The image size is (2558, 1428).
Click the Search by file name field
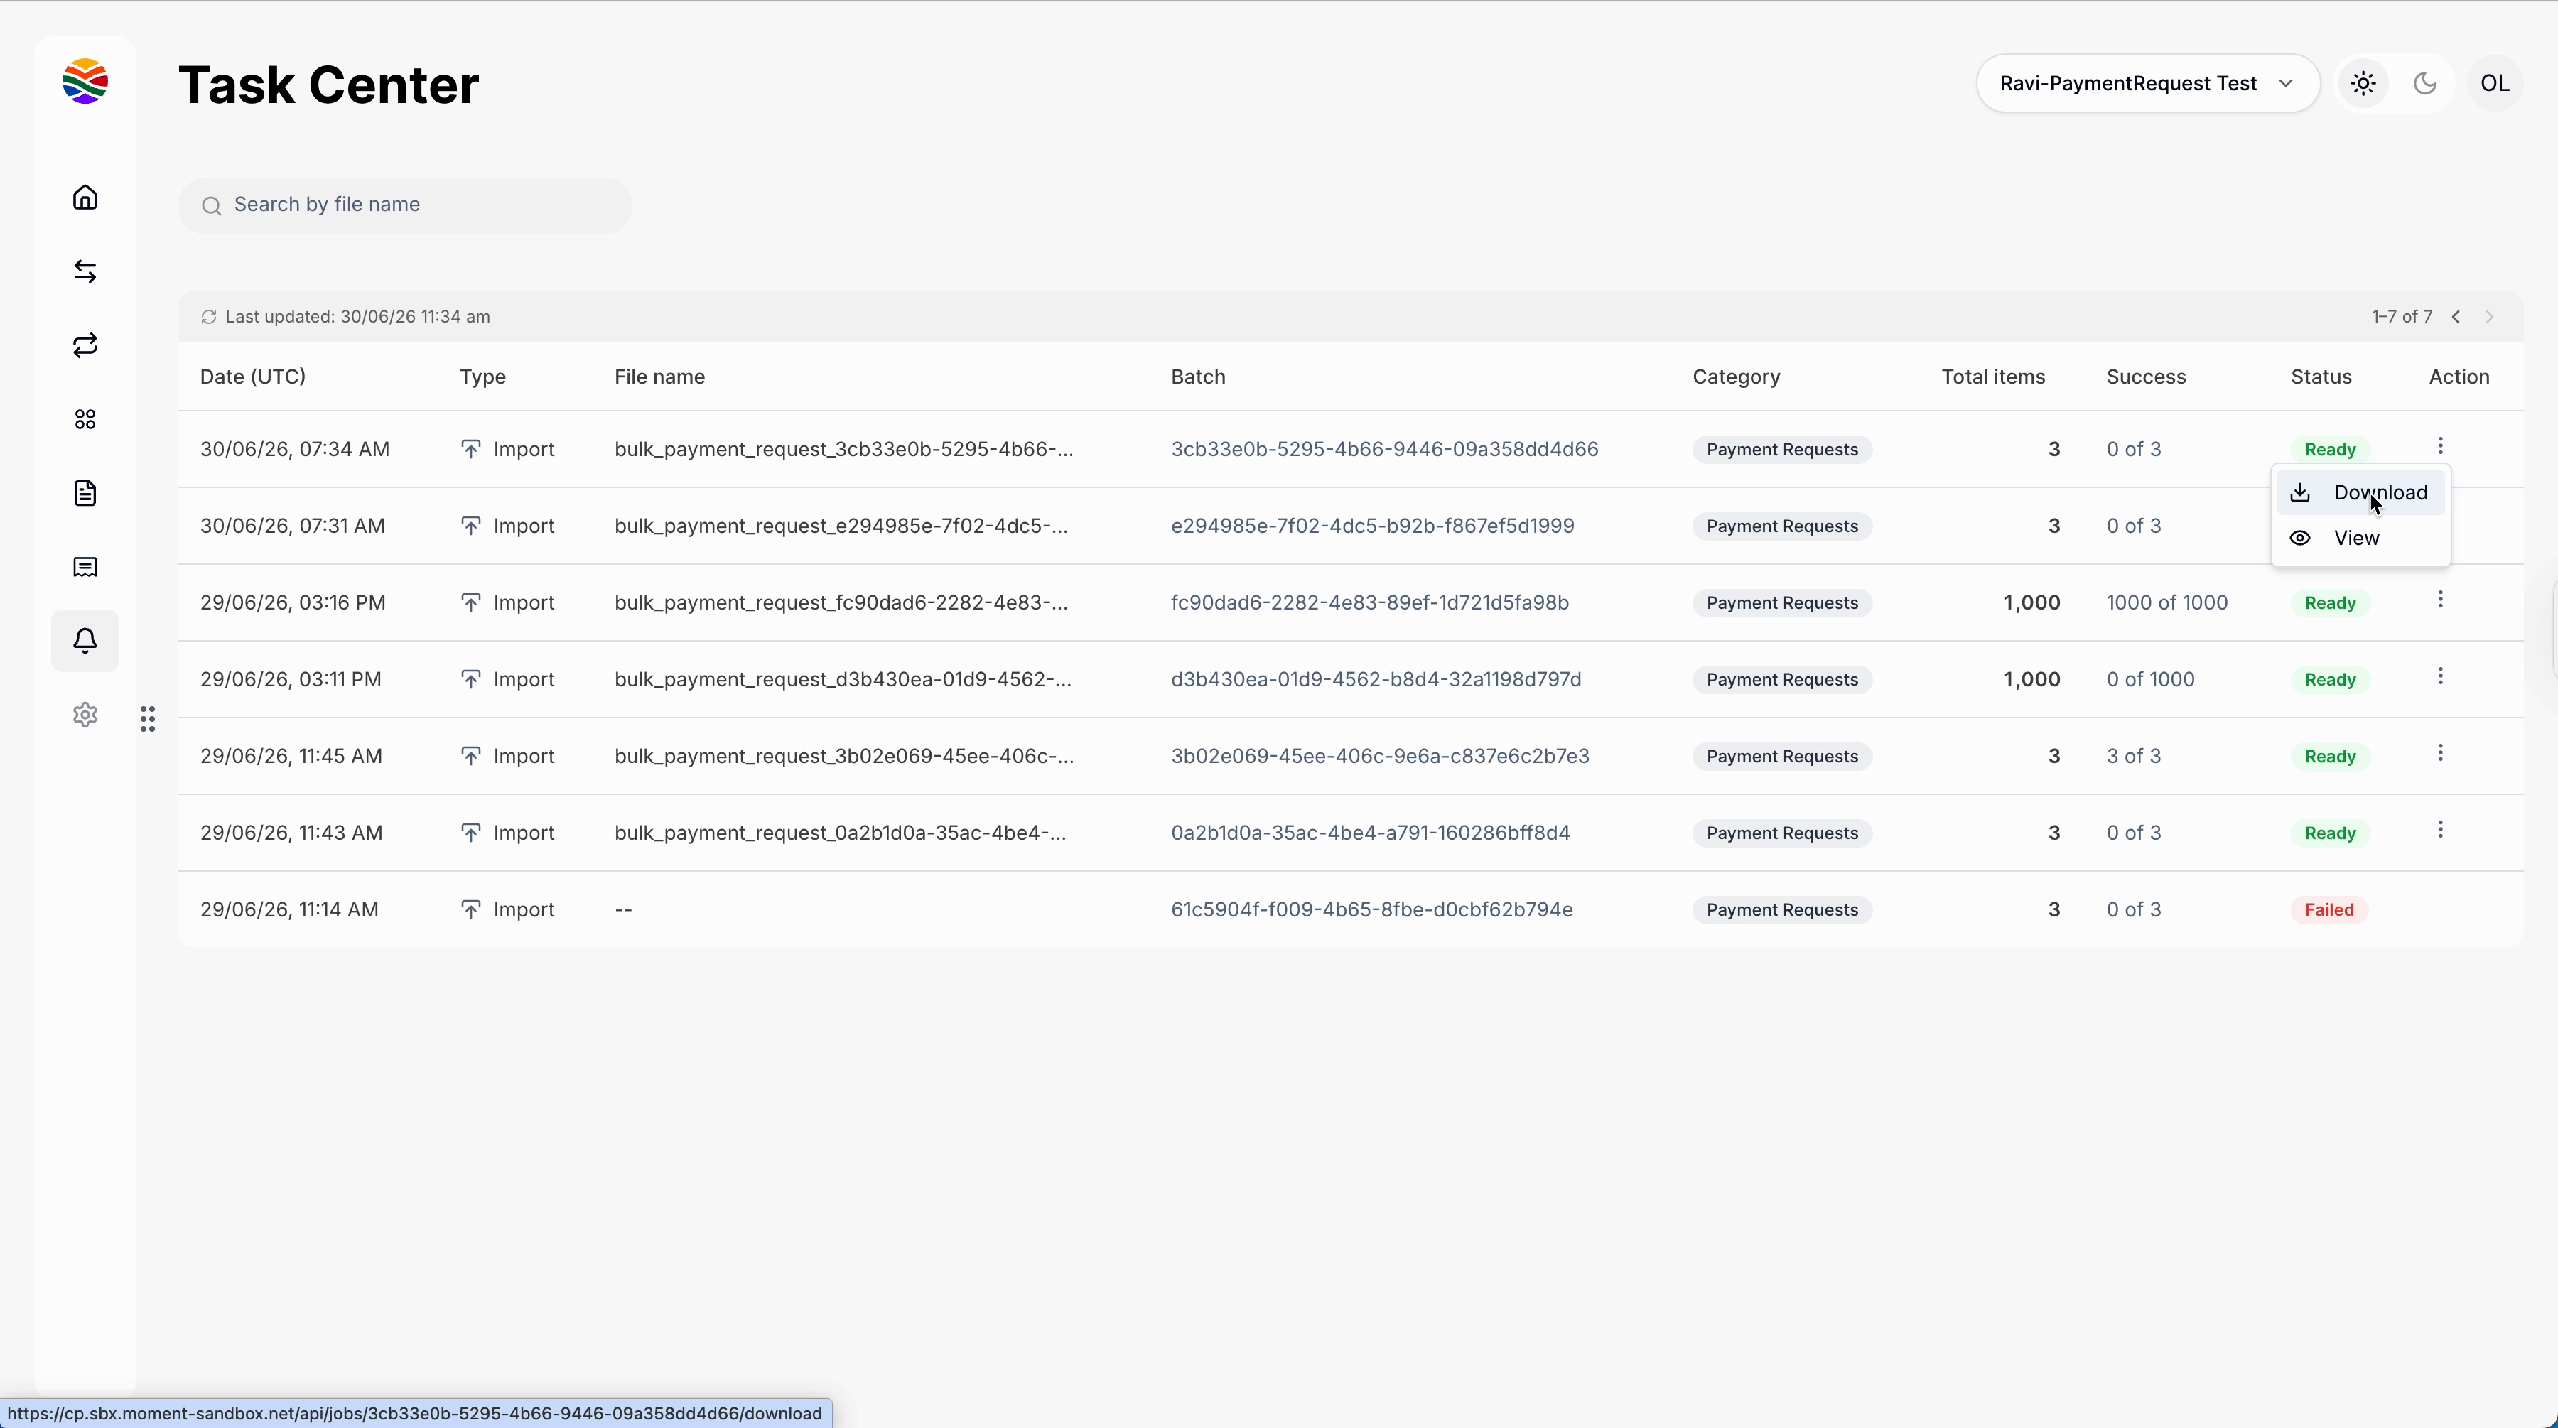(x=405, y=205)
